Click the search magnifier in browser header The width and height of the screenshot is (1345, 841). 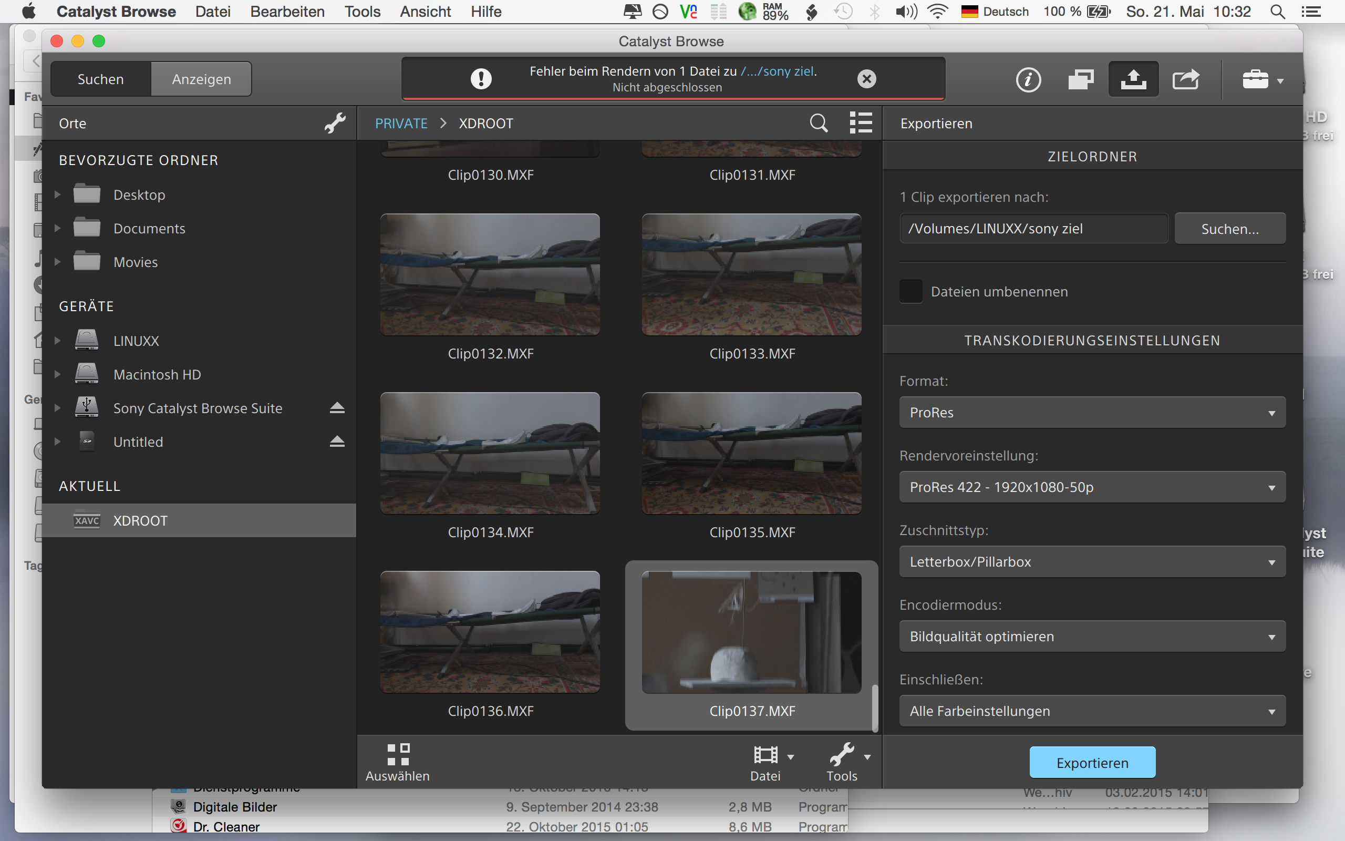pos(818,123)
